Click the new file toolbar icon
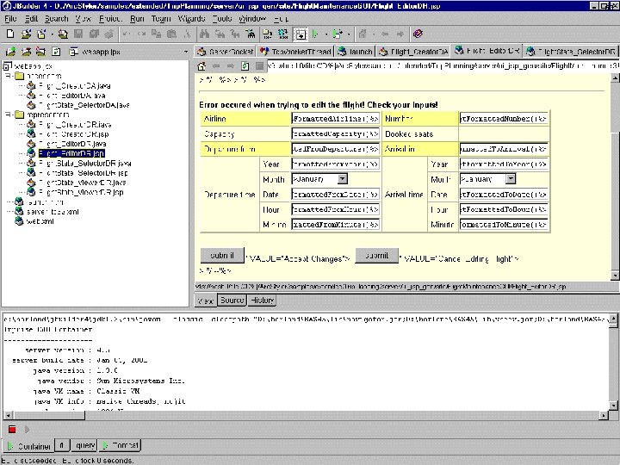The height and width of the screenshot is (465, 620). pyautogui.click(x=9, y=34)
